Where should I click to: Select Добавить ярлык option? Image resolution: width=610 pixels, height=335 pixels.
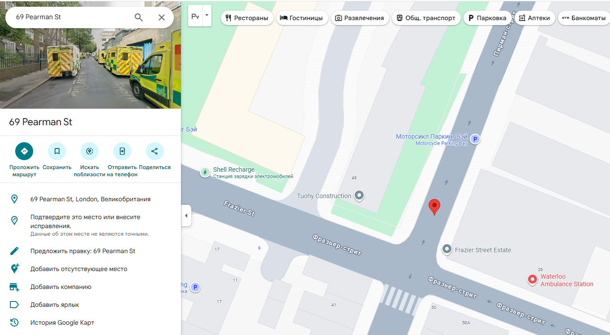(x=90, y=305)
